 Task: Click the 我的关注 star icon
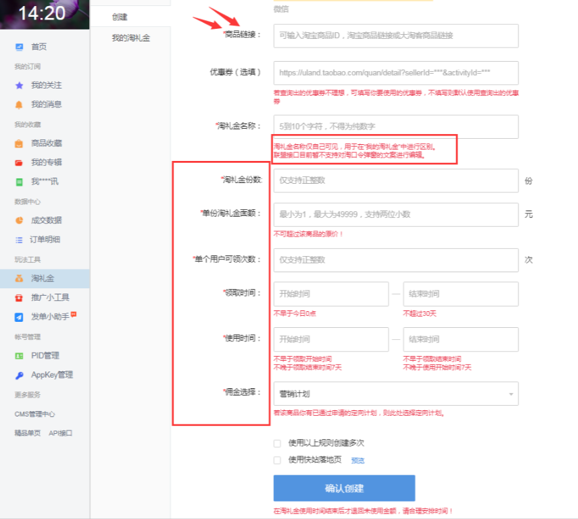[x=19, y=85]
